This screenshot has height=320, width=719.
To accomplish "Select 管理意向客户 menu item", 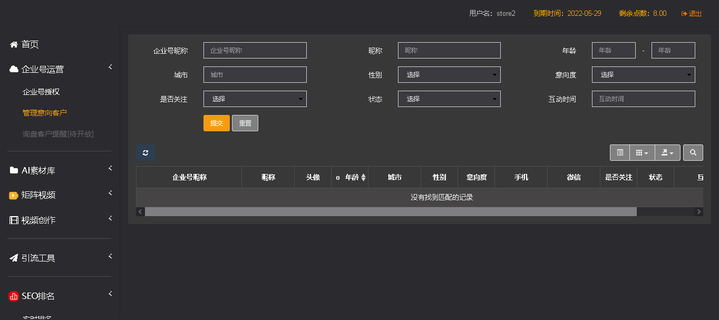I will (45, 113).
